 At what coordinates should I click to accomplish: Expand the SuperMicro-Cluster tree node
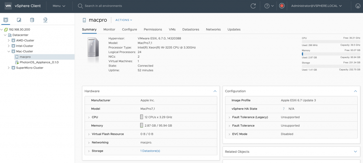(x=9, y=68)
